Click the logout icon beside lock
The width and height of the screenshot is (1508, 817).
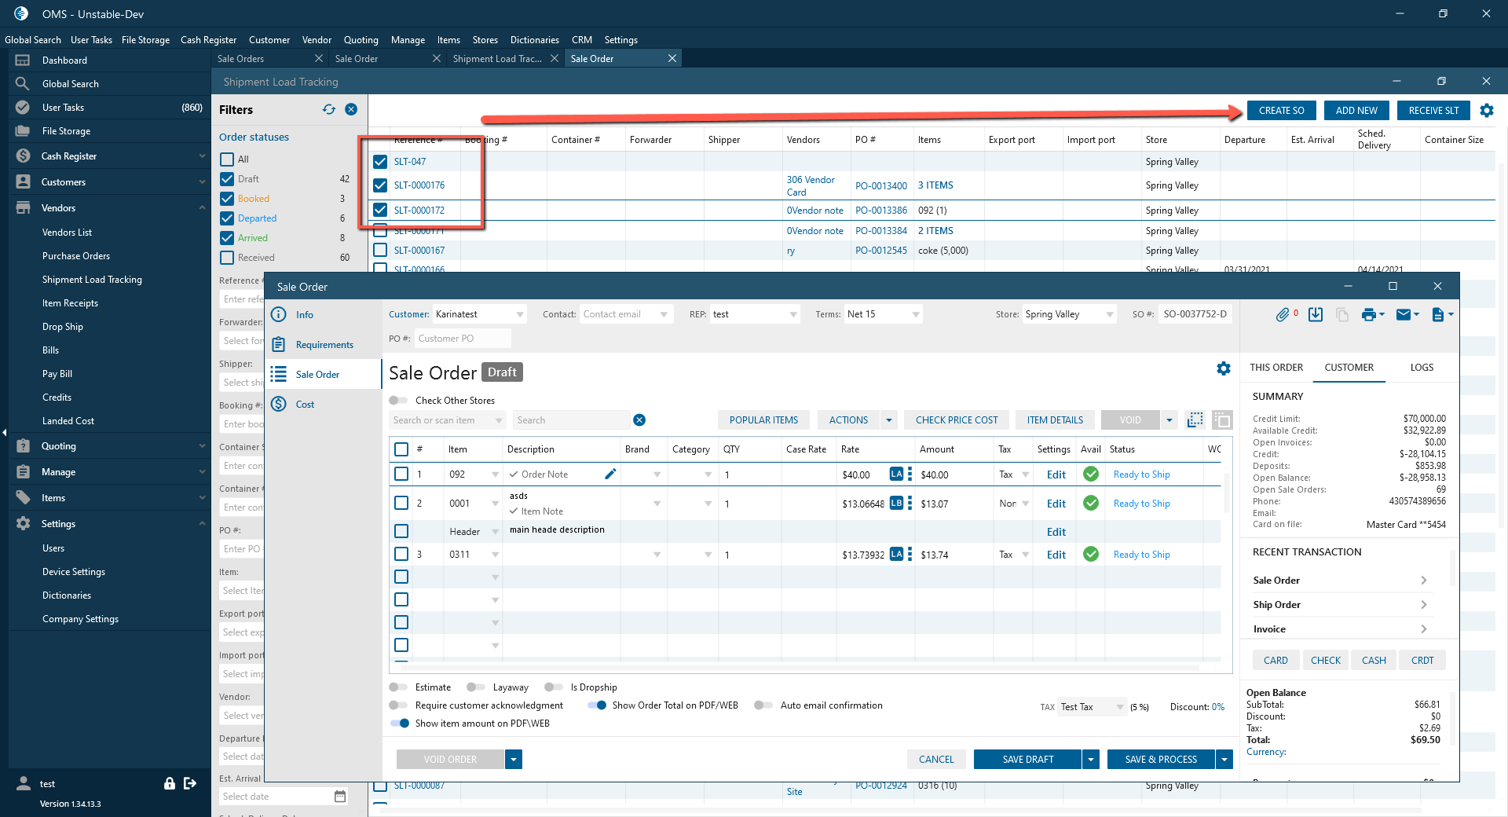point(190,783)
